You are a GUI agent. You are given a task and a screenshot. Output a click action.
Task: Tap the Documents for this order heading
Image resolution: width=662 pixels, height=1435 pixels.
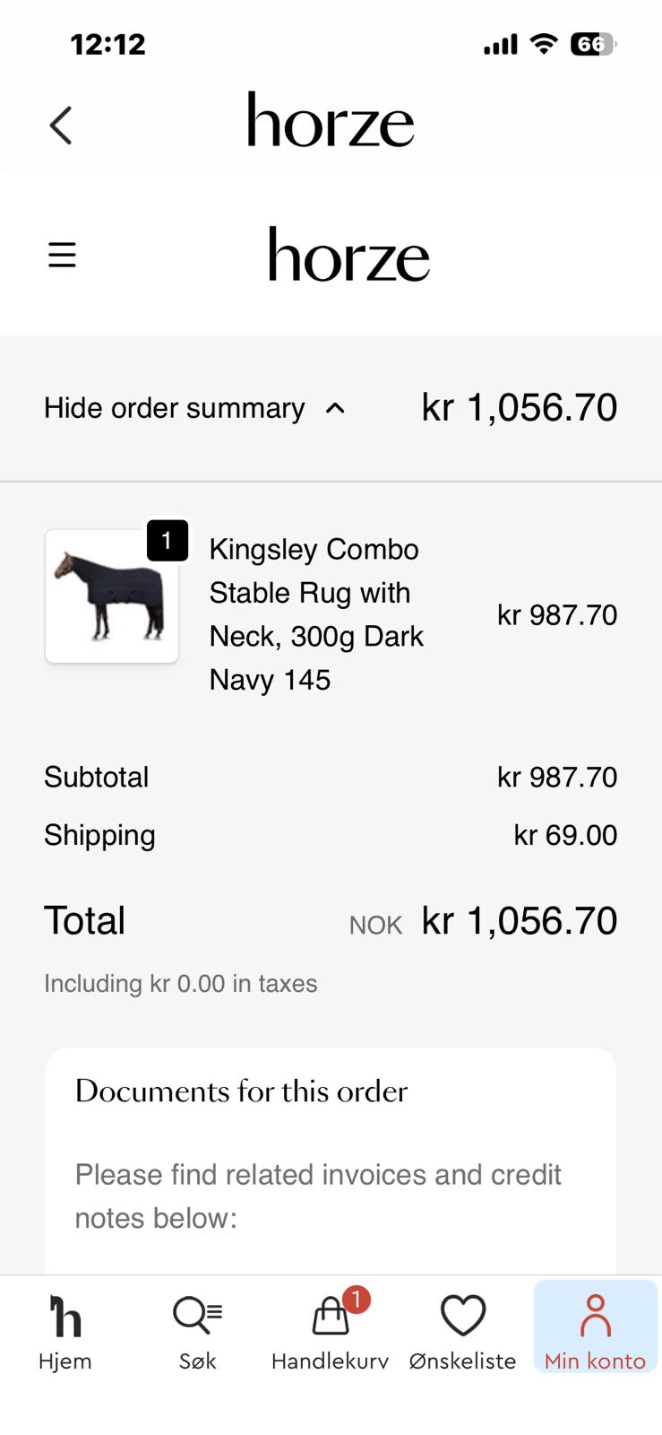tap(241, 1091)
